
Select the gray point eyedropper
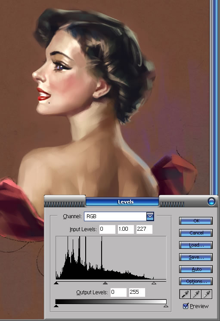196,294
